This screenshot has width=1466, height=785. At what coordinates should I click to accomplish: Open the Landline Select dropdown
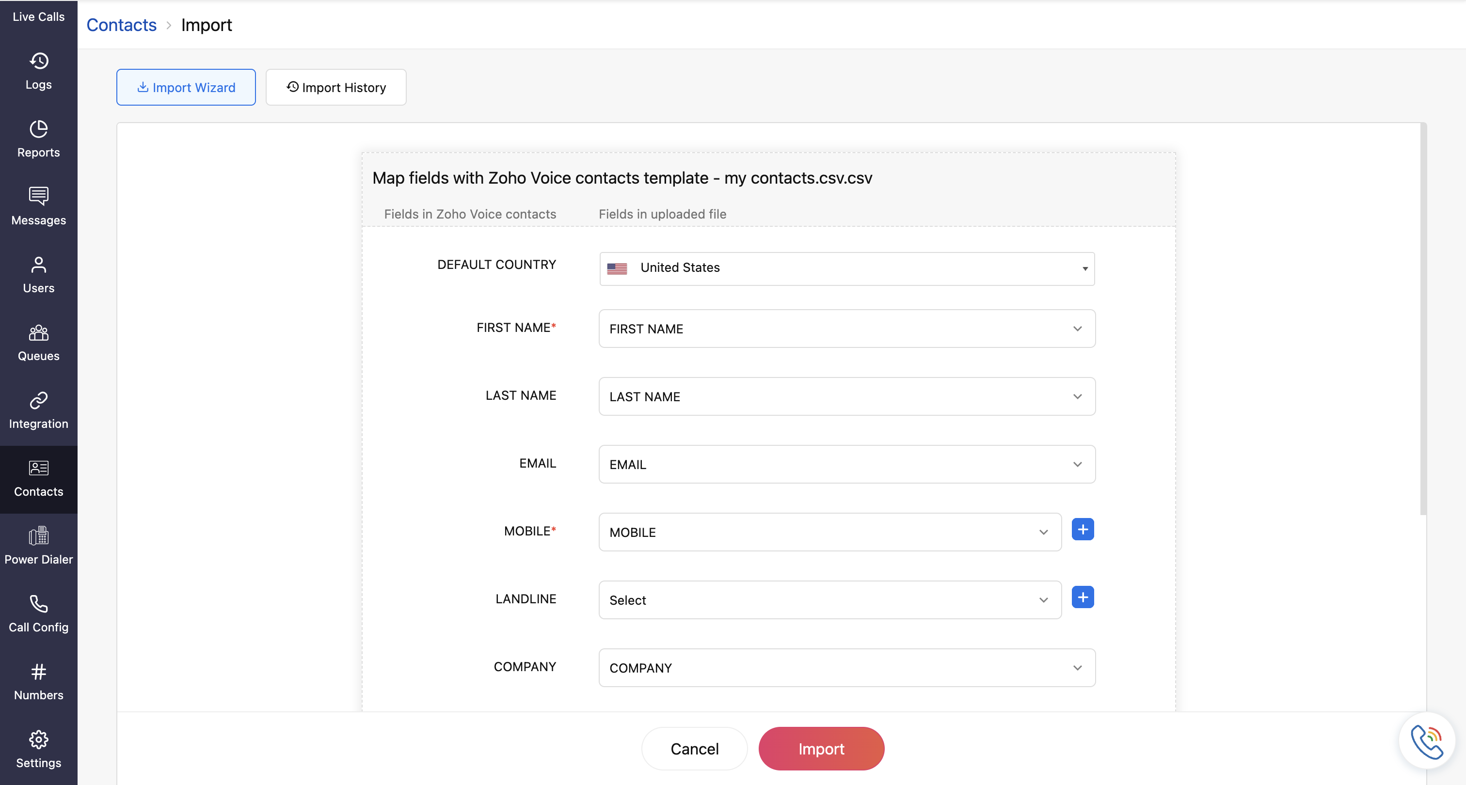[x=830, y=599]
